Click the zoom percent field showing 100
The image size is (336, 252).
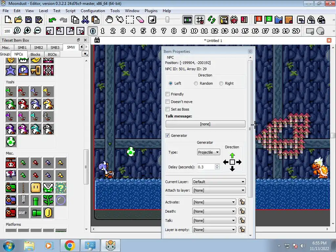pos(7,31)
